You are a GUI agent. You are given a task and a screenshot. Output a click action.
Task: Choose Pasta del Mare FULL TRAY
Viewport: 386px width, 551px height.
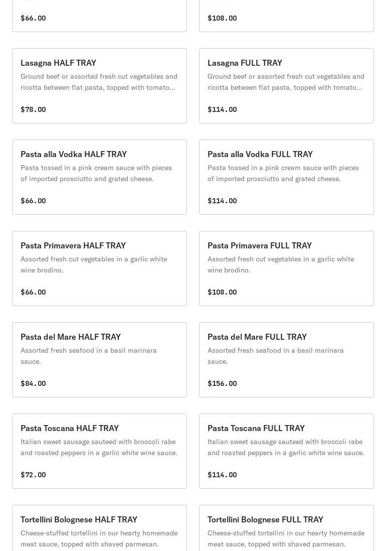[x=257, y=337]
